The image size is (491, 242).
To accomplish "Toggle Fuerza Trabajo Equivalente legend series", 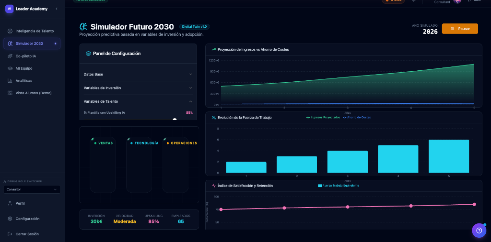I will [x=338, y=186].
